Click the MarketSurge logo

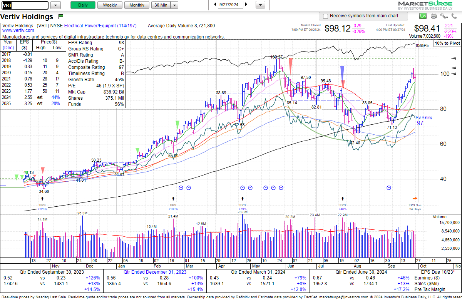[x=425, y=5]
